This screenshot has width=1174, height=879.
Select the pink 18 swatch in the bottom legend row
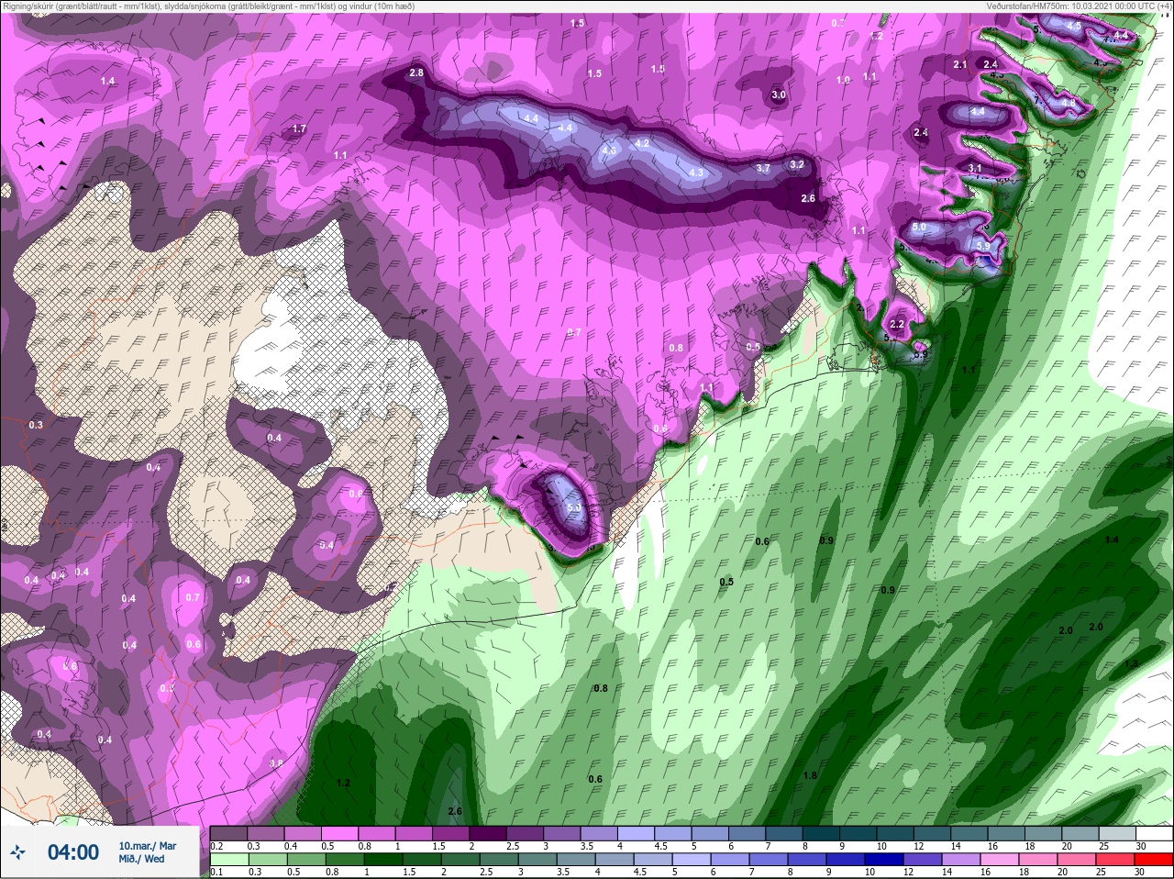pyautogui.click(x=1040, y=860)
